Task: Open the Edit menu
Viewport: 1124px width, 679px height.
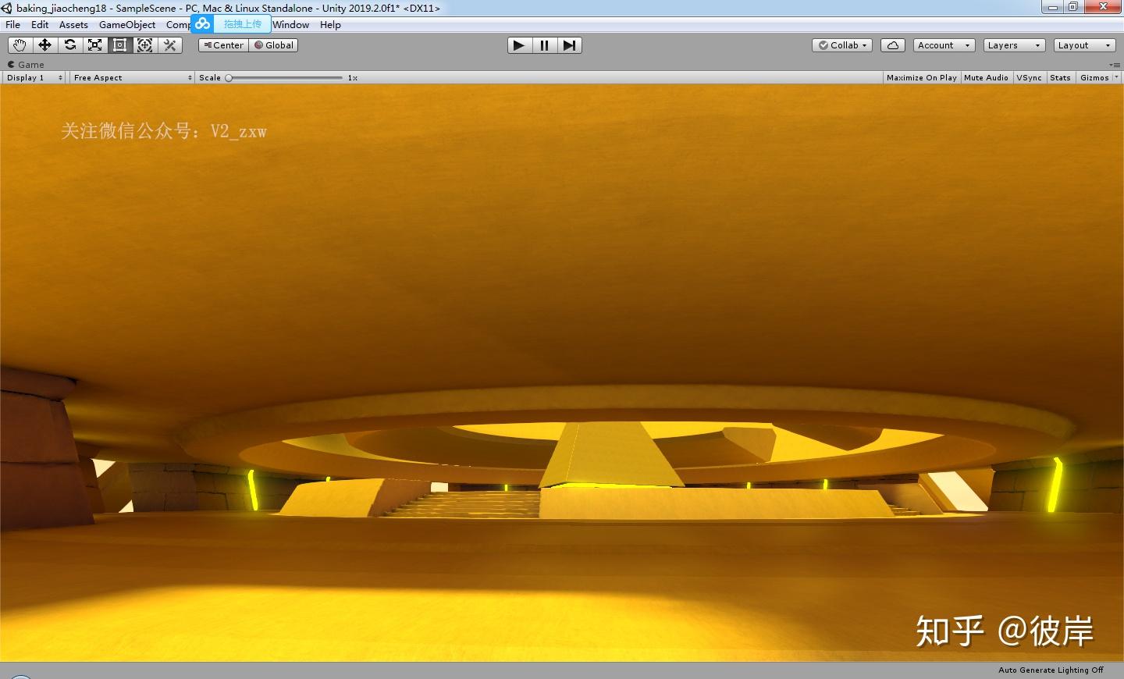Action: tap(40, 24)
